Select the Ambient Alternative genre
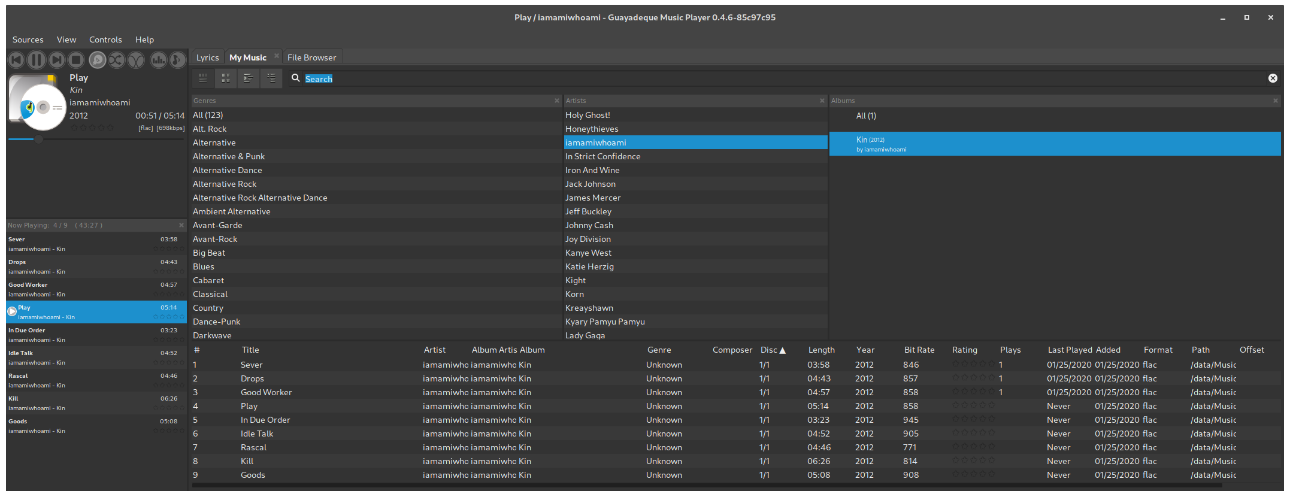 pyautogui.click(x=232, y=211)
